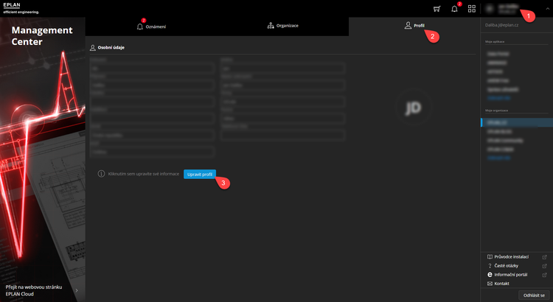
Task: Collapse user panel with top-right chevron
Action: click(x=547, y=9)
